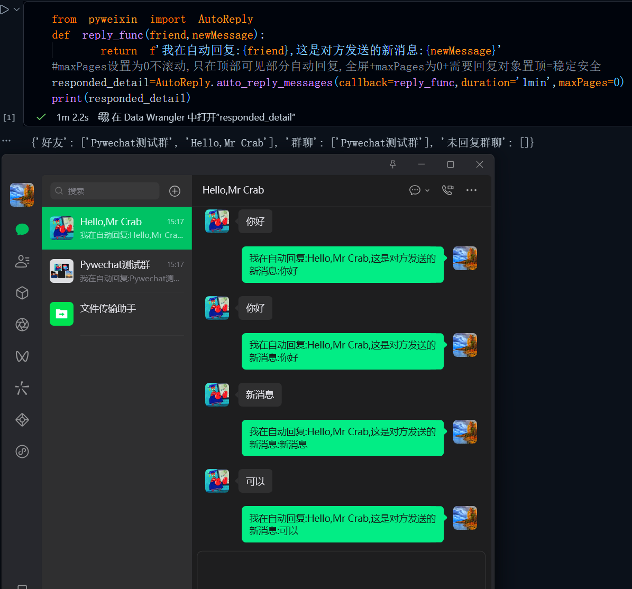Open responded_detail in Data Wrangler
632x589 pixels.
[197, 117]
